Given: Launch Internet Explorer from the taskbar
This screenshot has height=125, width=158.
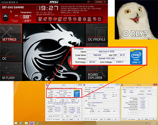Looking at the screenshot, I should pyautogui.click(x=21, y=123).
